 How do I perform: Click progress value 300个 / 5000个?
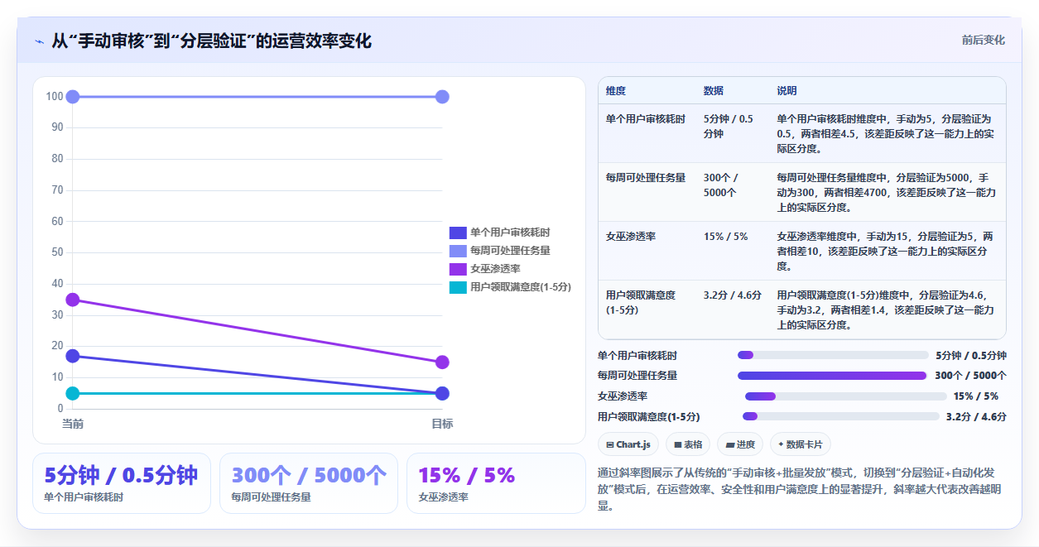pos(970,376)
